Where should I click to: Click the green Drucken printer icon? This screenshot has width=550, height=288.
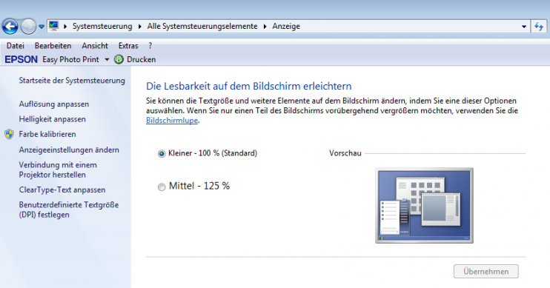(119, 59)
